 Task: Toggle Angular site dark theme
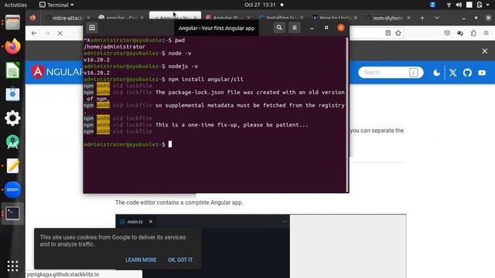tap(436, 73)
